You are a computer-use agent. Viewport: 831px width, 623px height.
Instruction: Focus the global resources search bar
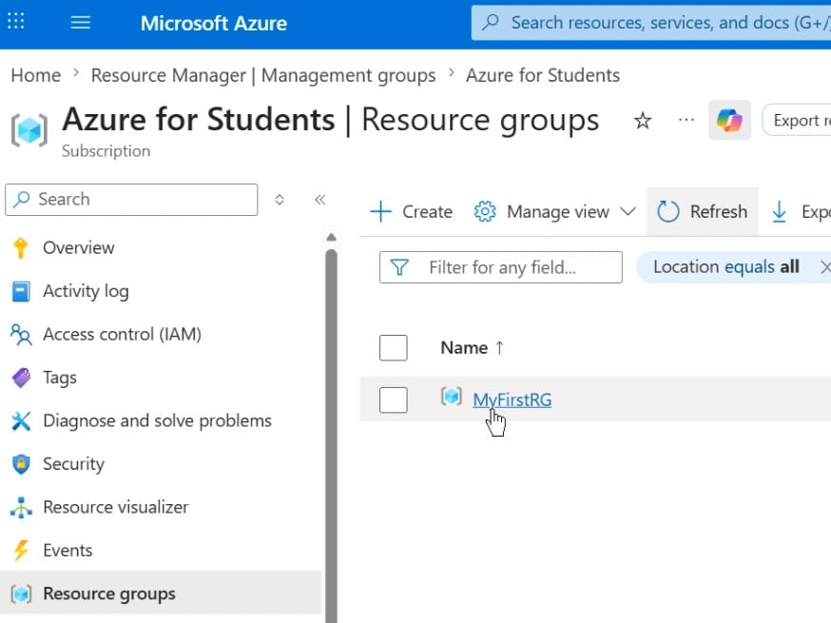650,22
